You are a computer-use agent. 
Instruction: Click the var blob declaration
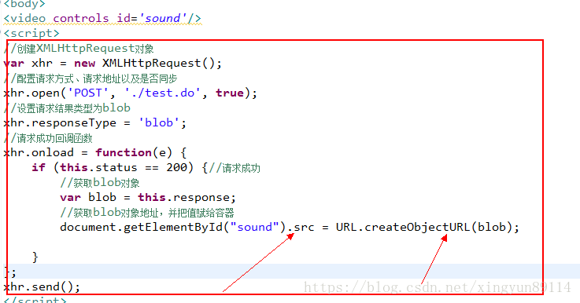tap(88, 198)
